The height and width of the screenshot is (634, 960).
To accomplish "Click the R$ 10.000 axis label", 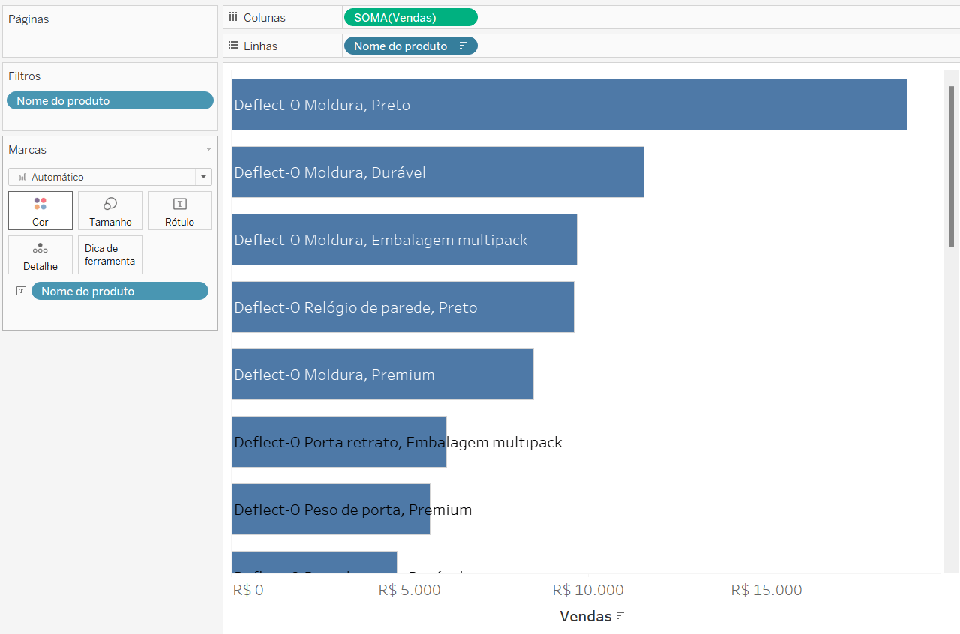I will click(x=587, y=590).
